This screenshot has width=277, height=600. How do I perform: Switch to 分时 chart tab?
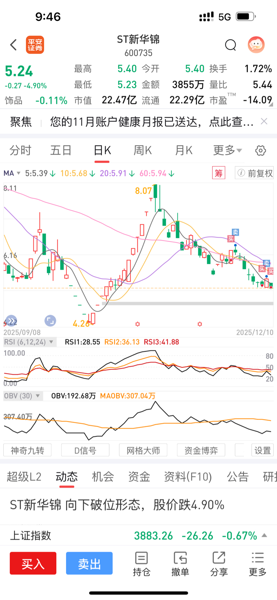21,150
